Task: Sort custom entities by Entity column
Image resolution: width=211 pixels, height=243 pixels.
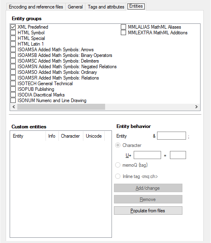Action: coord(28,136)
